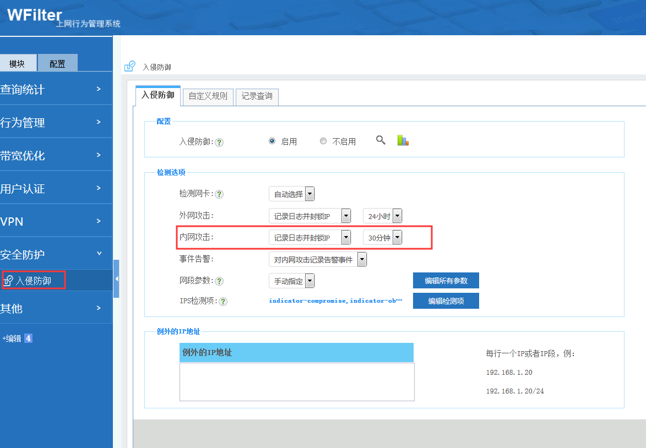Screen dimensions: 646x448
Task: Click the magnifier icon beside 不启用
Action: pos(381,140)
